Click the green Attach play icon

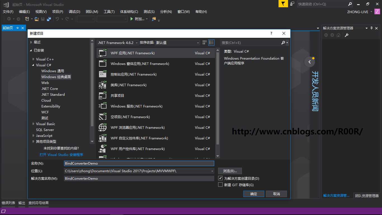click(132, 19)
